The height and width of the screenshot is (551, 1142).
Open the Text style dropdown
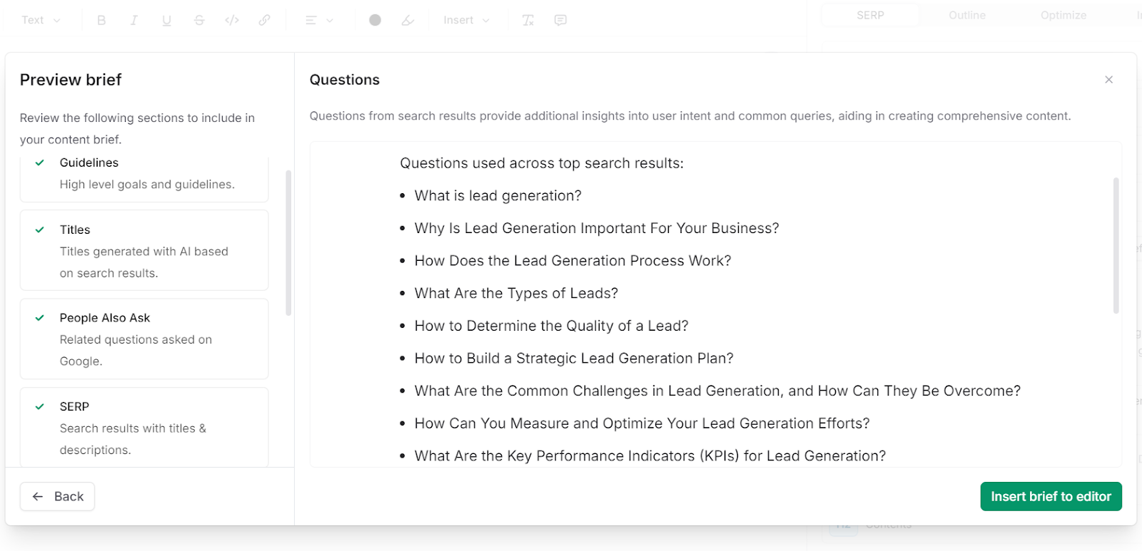(x=41, y=20)
